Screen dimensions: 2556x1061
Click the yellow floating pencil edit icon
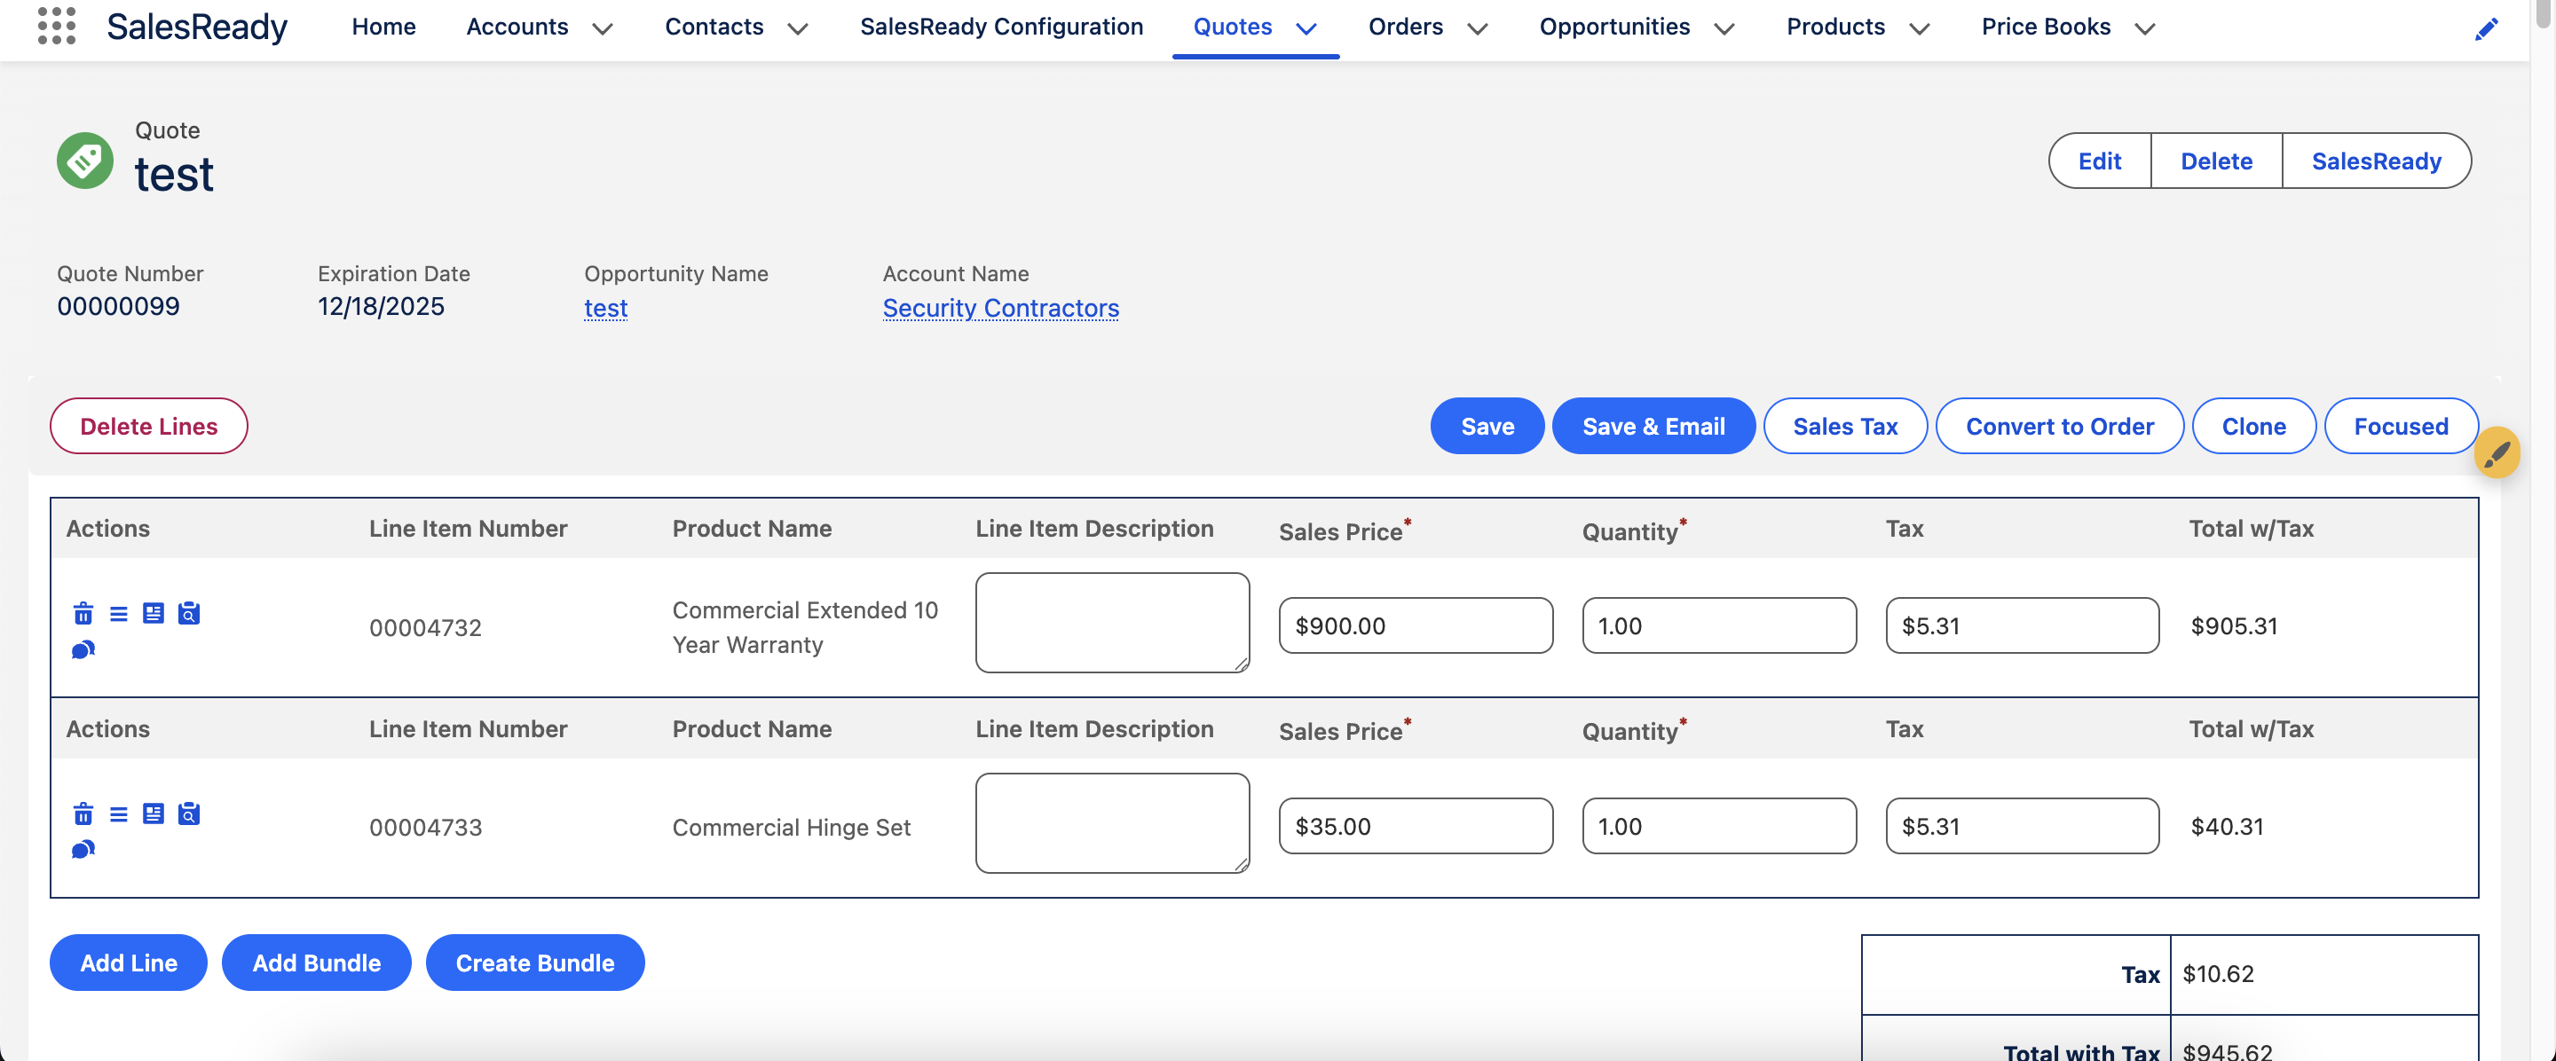click(x=2497, y=453)
